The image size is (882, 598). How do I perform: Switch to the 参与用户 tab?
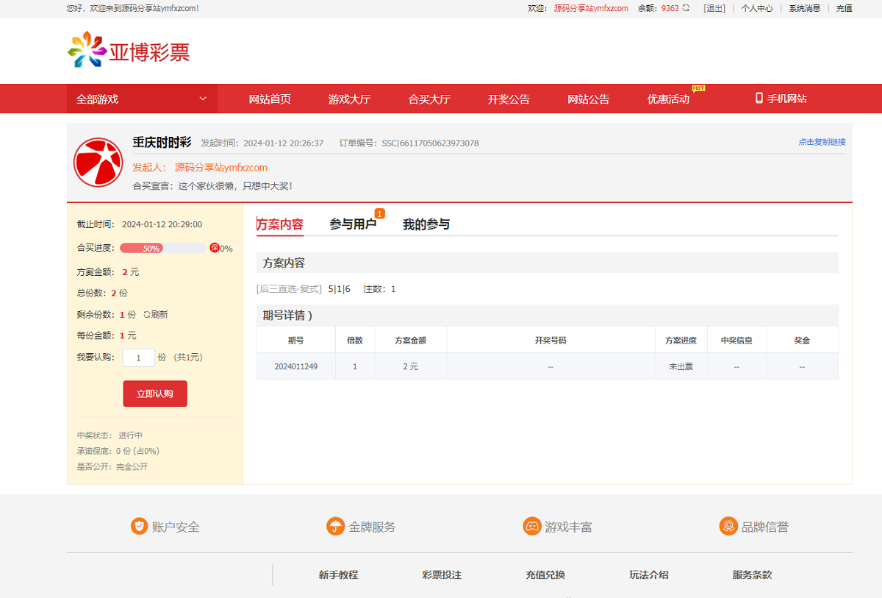click(353, 224)
